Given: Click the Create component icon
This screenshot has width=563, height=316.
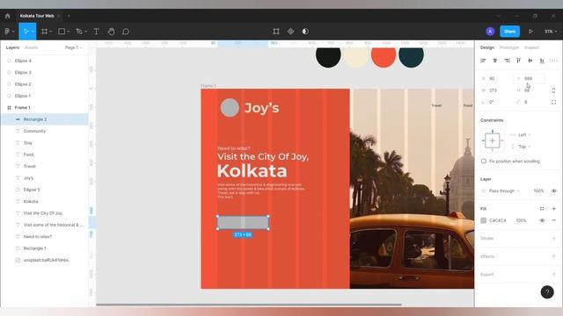Looking at the screenshot, I should click(291, 32).
